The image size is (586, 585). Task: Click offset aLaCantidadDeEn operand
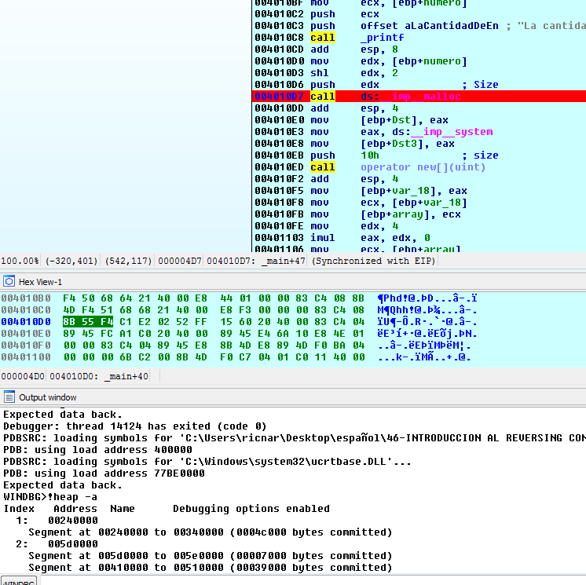(429, 26)
